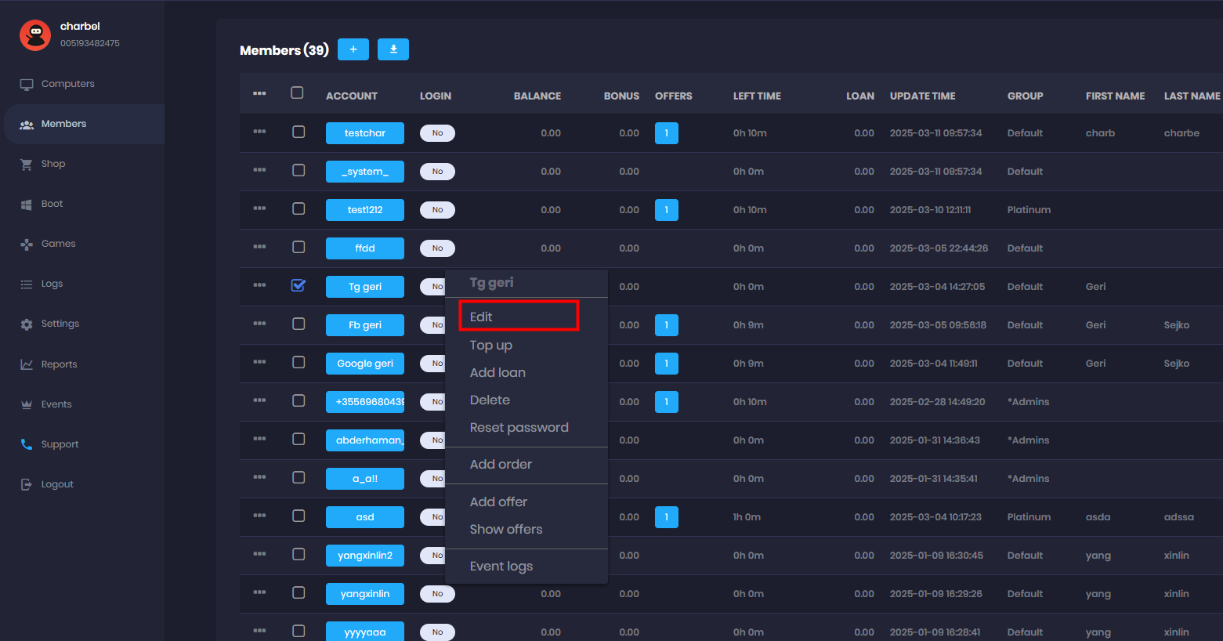Open three-dot menu for testchar row
The height and width of the screenshot is (641, 1223).
click(259, 132)
